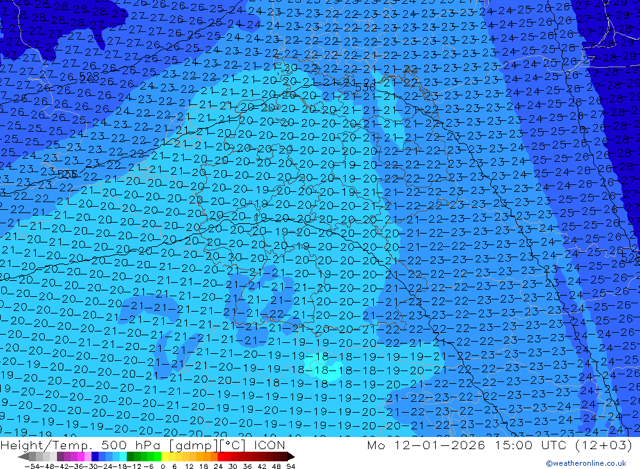Viewport: 640px width, 469px height.
Task: Click the 'ICON' model name
Action: click(x=269, y=445)
